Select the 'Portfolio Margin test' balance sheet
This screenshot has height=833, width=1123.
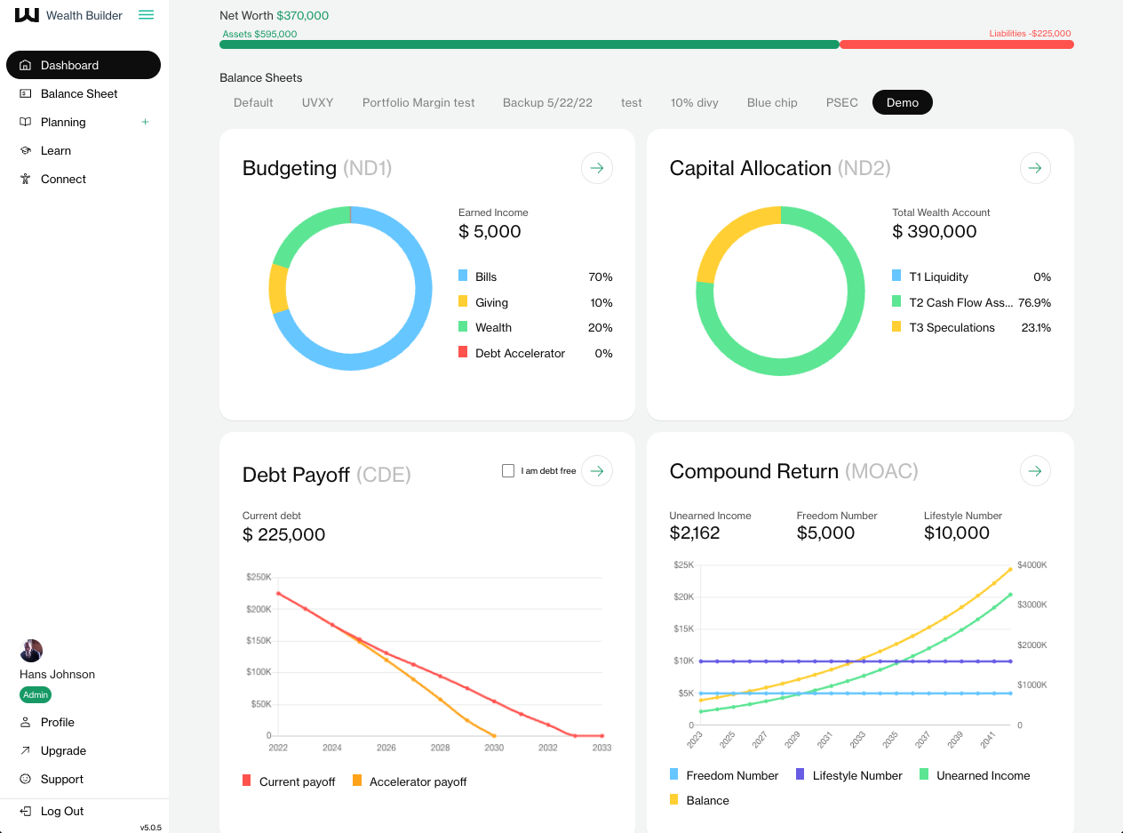(418, 102)
